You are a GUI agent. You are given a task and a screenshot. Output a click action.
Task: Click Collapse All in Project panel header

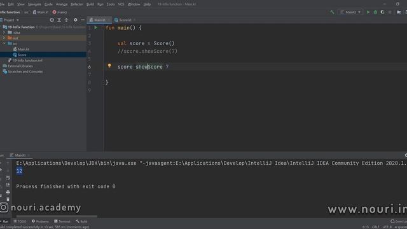pyautogui.click(x=66, y=20)
